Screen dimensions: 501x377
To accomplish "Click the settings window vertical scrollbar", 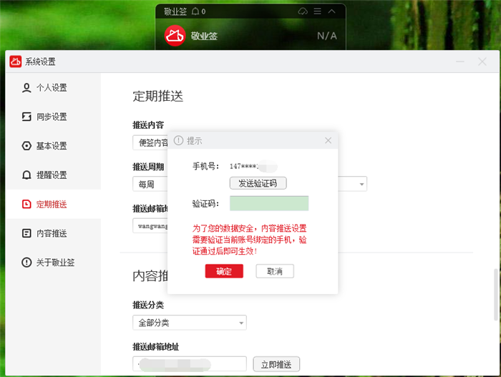I will [x=496, y=294].
